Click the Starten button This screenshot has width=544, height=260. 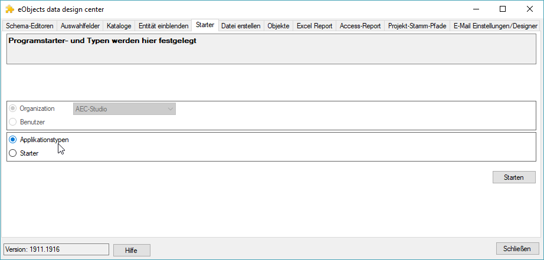(514, 177)
